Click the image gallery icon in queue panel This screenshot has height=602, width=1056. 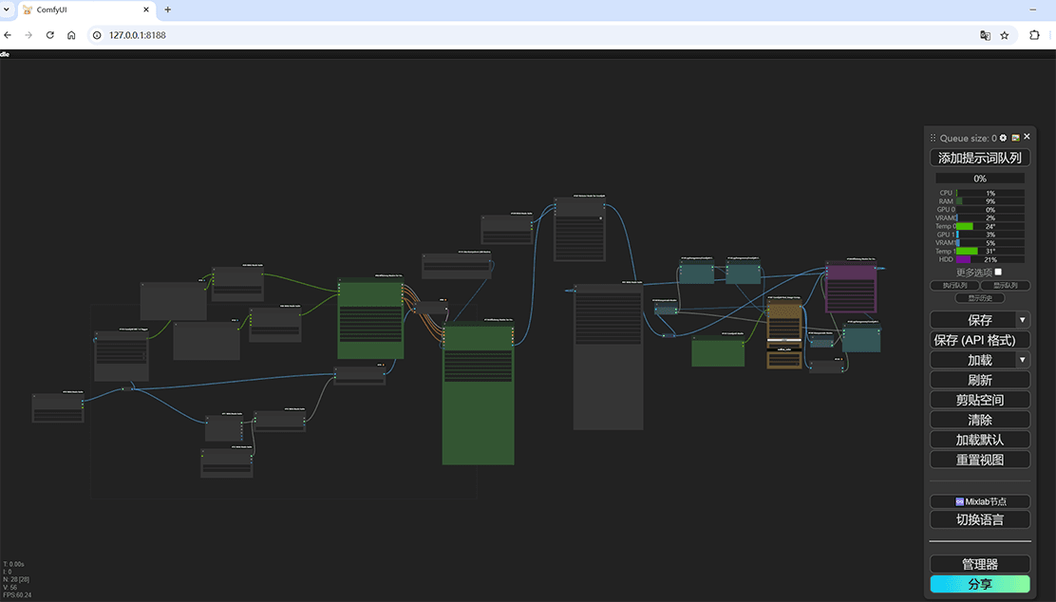coord(1015,138)
